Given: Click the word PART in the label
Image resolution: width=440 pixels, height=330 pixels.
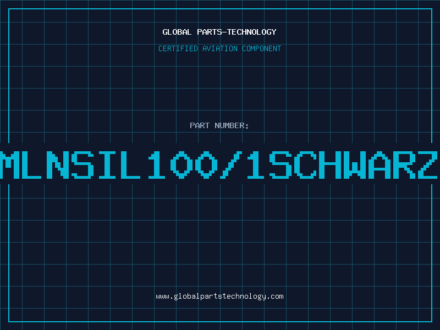Looking at the screenshot, I should click(200, 125).
